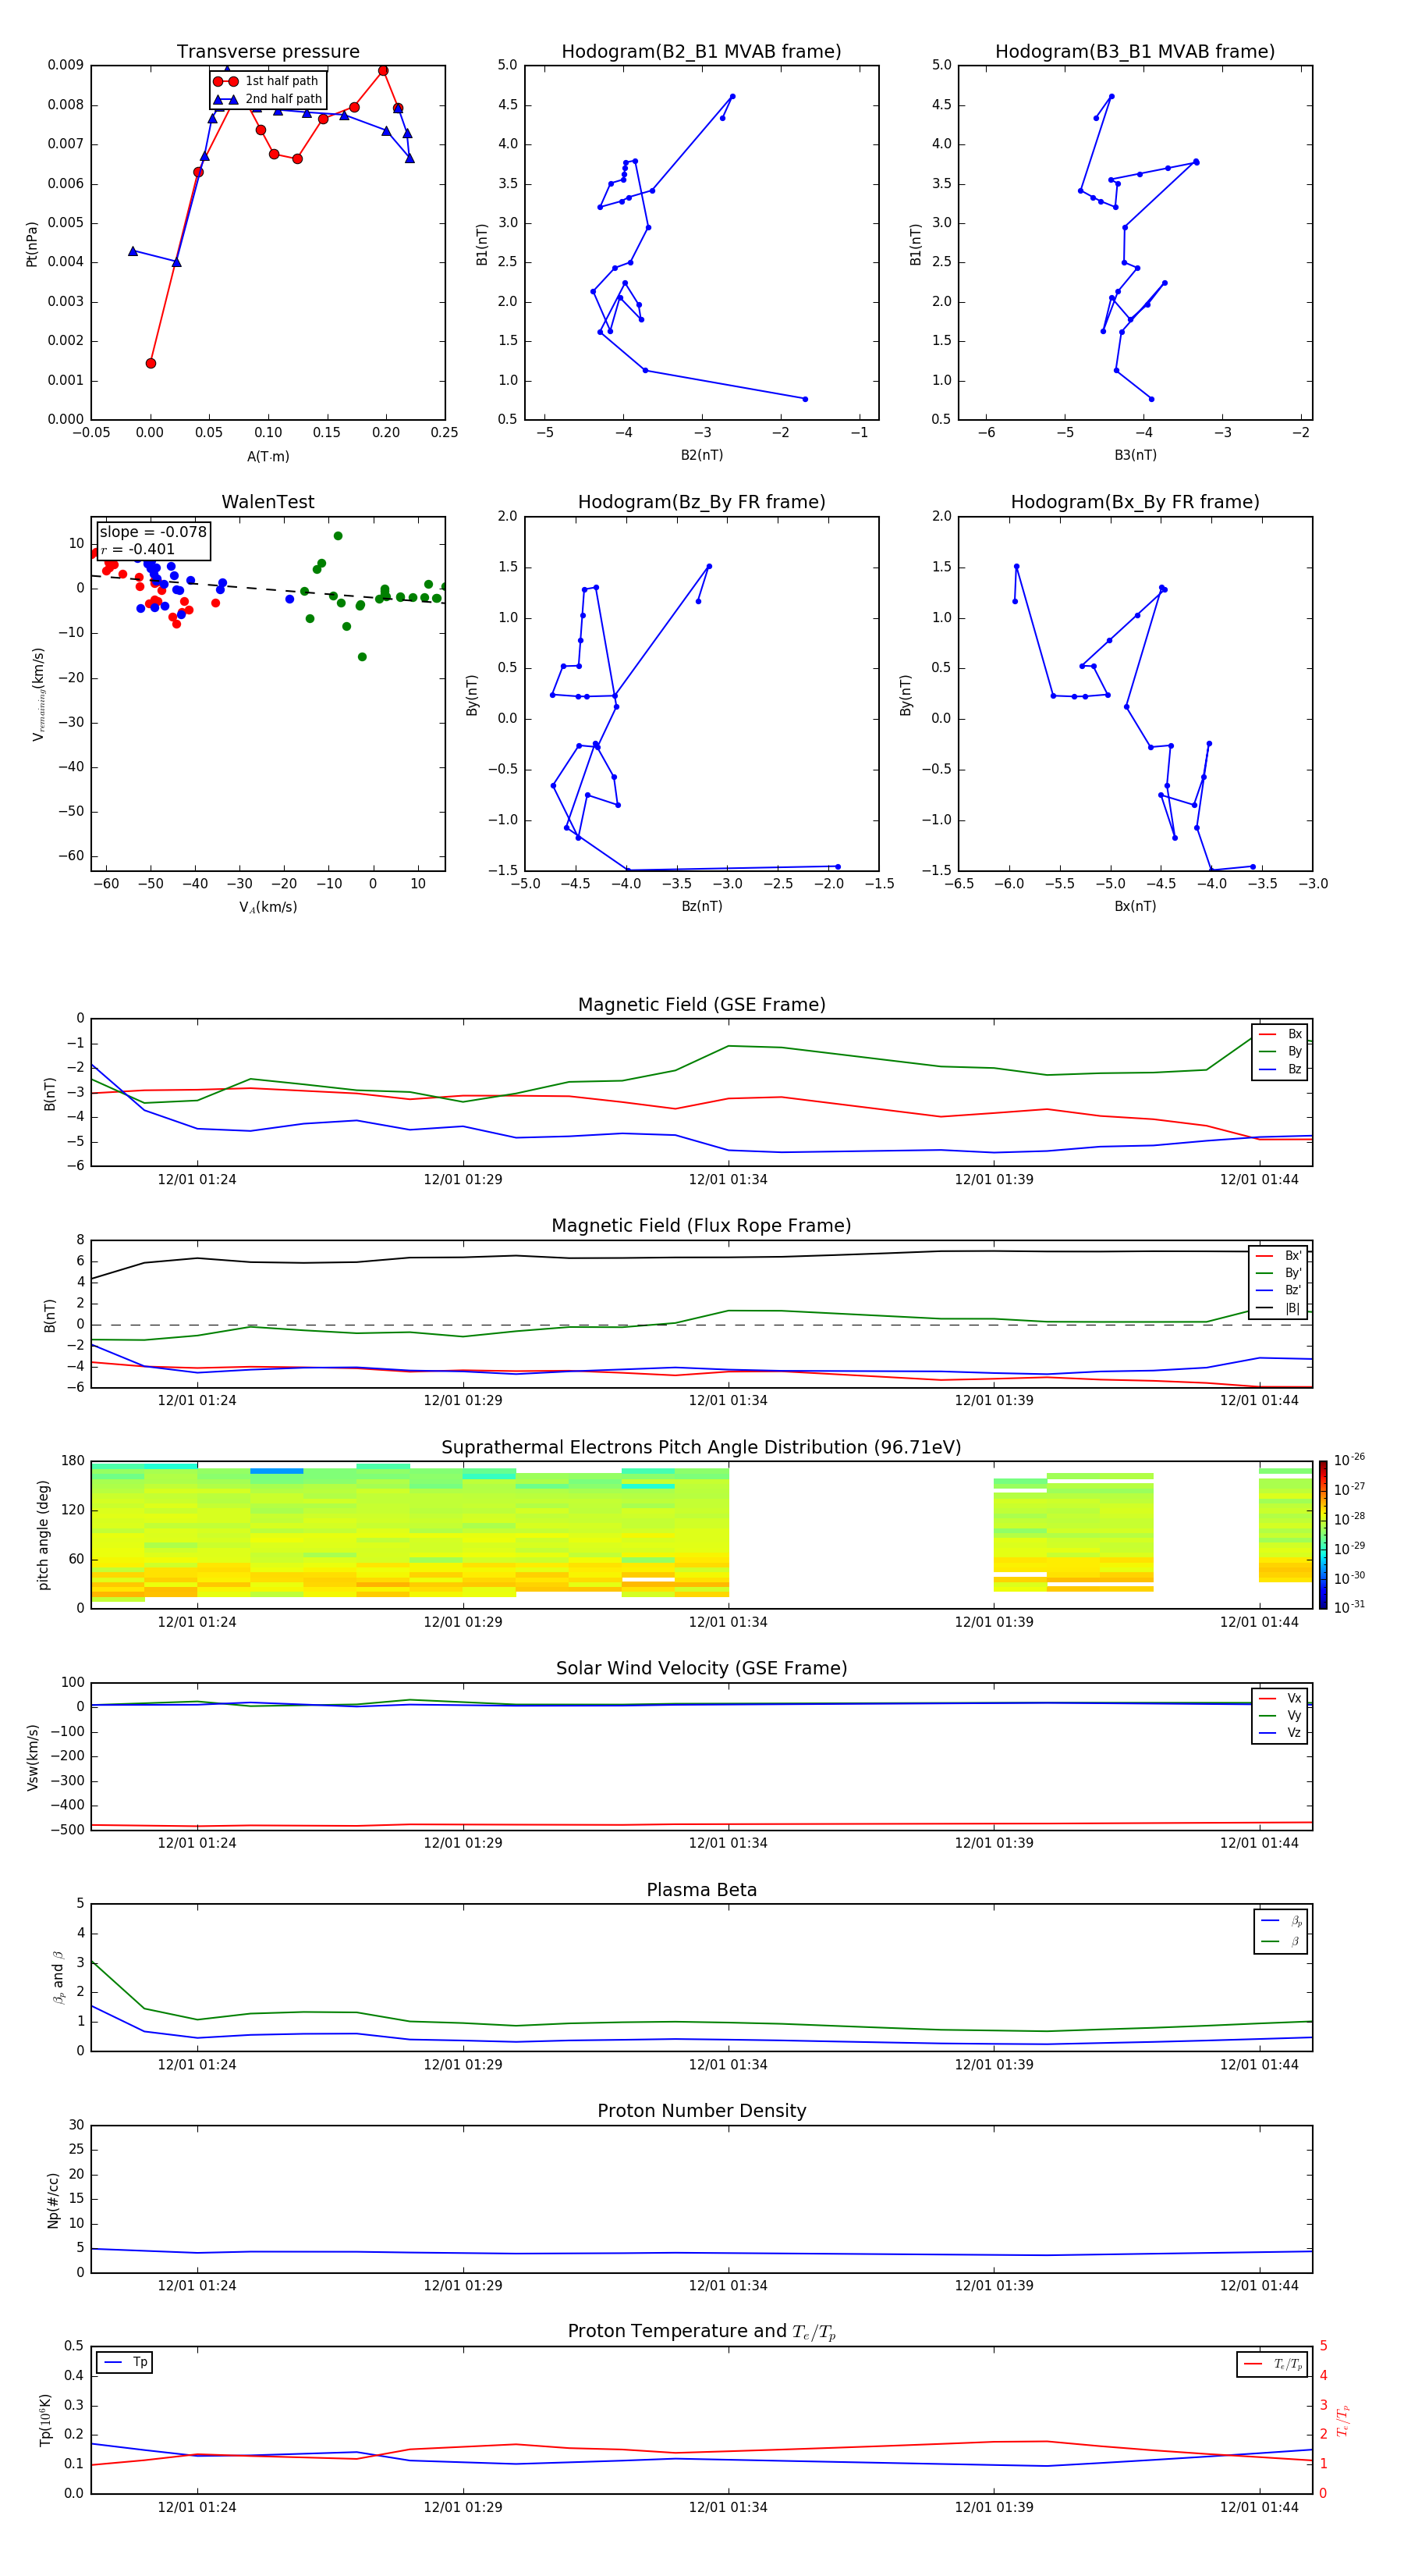
Task: Click 'Hodogram(B2_B1 MVAB frame)' title
Action: (701, 52)
